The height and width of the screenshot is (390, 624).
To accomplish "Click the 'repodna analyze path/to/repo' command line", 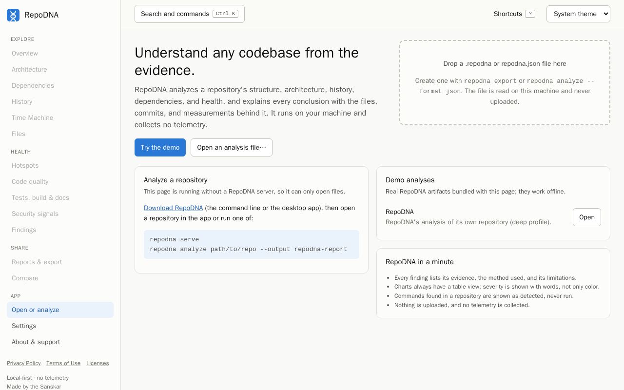I will point(248,249).
